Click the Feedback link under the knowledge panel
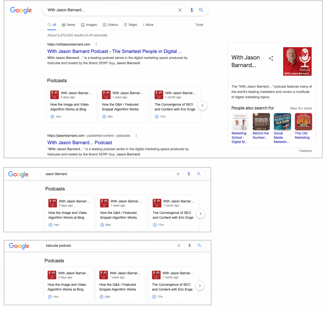Viewport: 326px width, 309px height. coord(305,151)
